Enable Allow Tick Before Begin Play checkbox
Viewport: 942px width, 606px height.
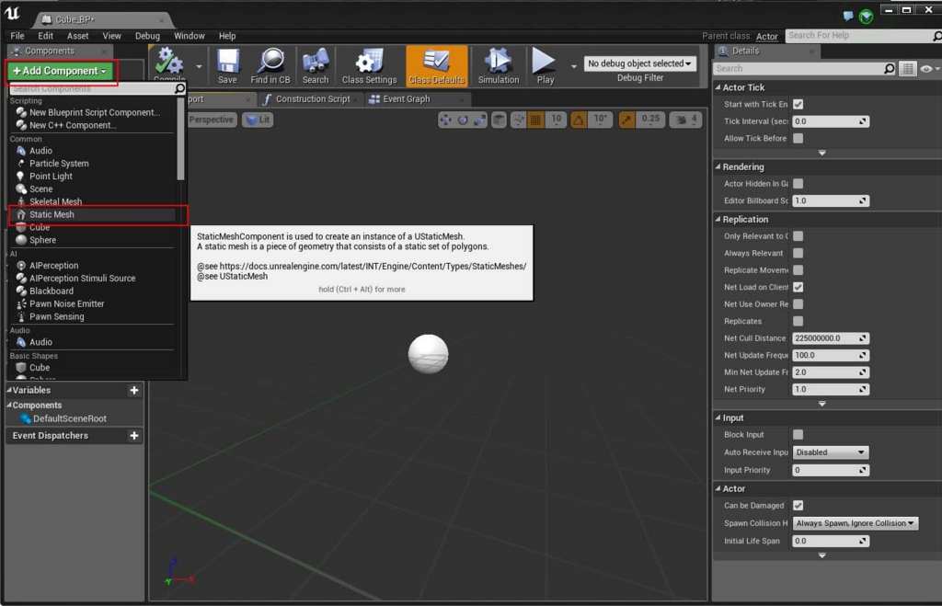(798, 138)
